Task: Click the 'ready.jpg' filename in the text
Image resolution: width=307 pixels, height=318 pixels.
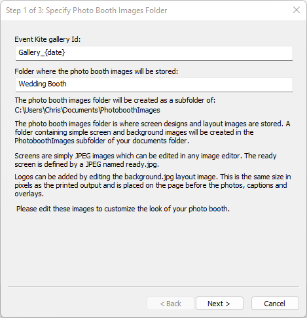Action: pos(142,164)
